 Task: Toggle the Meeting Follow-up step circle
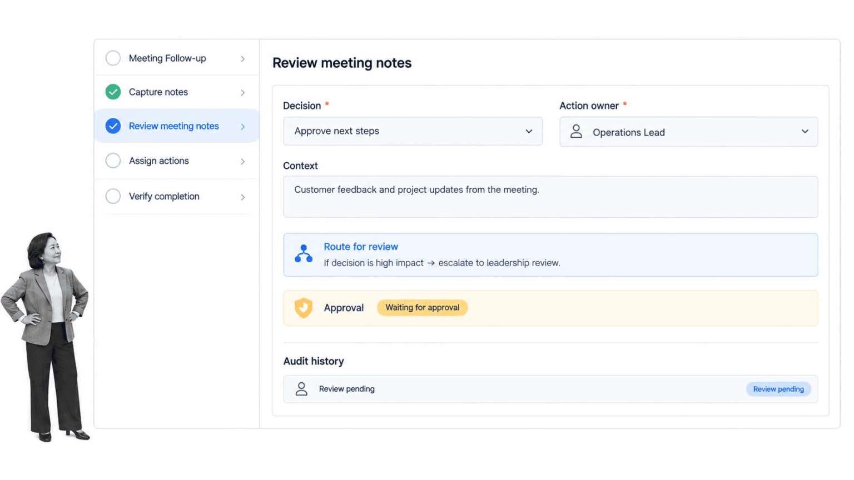coord(113,58)
